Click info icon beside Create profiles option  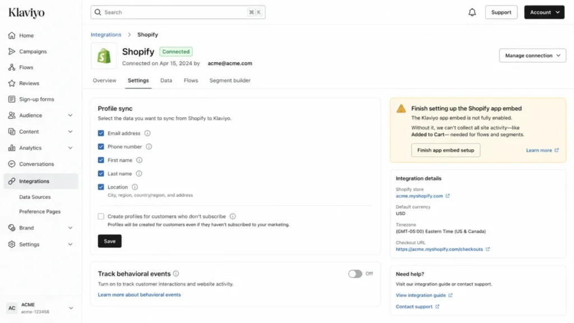pos(233,216)
